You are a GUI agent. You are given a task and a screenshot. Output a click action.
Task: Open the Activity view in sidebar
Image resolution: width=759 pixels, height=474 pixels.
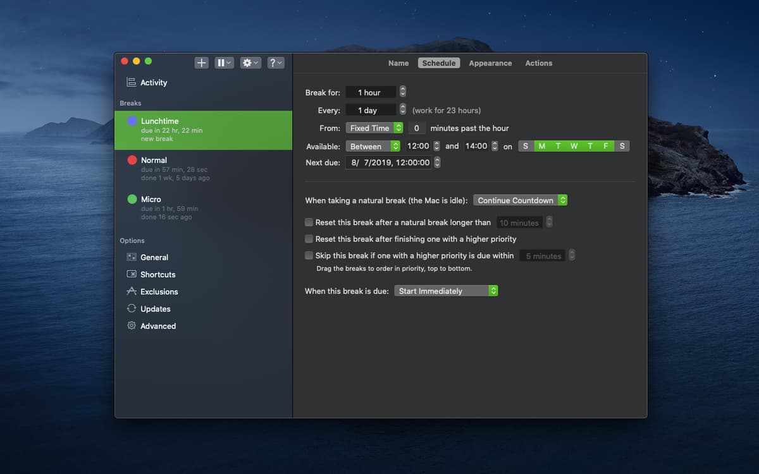153,82
